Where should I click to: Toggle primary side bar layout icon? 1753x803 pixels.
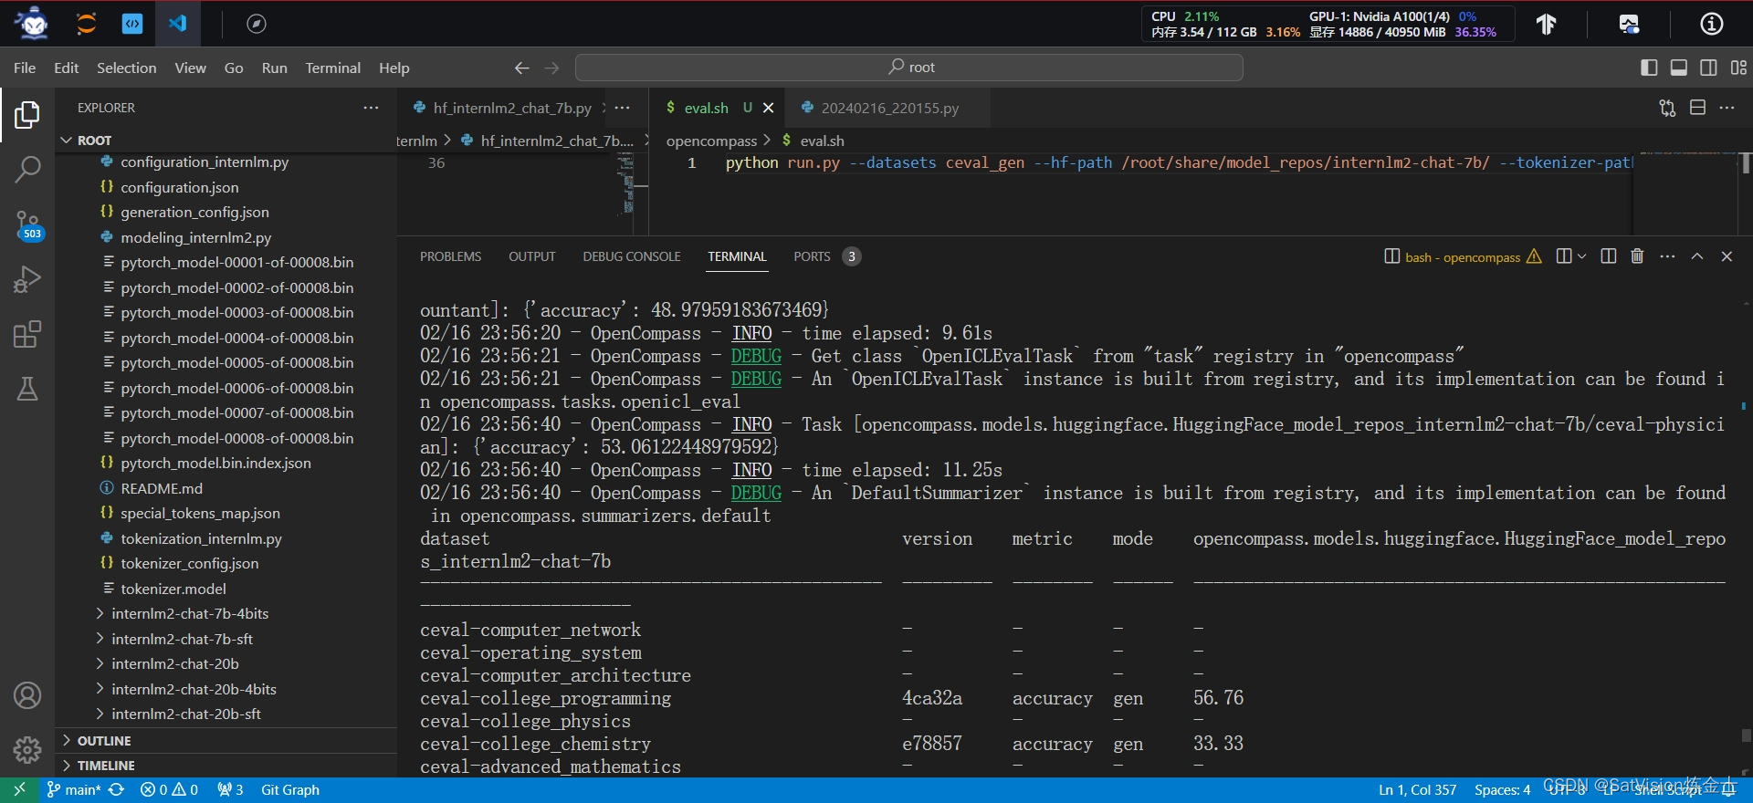pyautogui.click(x=1649, y=68)
